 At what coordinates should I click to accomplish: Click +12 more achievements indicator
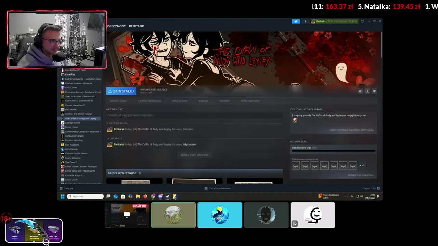[x=362, y=166]
